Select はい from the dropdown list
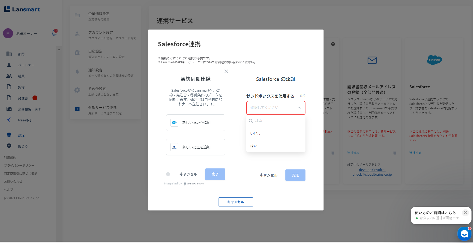Viewport: 473px width, 243px height. point(276,146)
